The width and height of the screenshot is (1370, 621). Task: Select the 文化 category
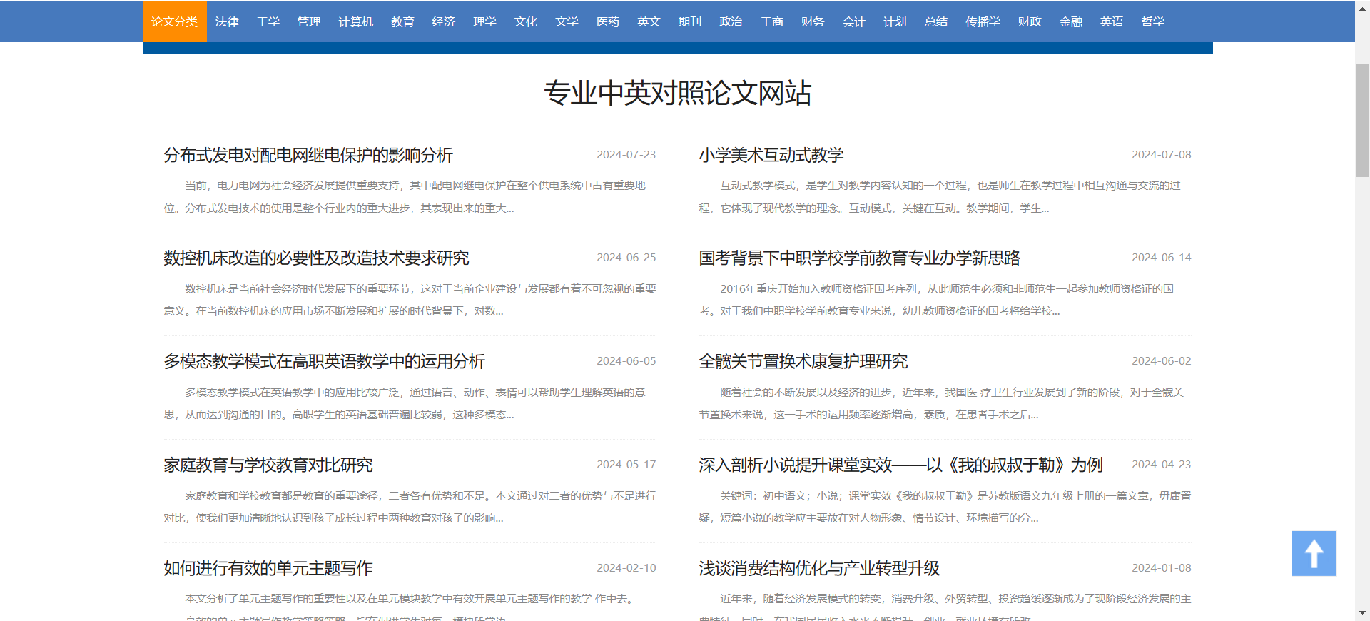[526, 21]
